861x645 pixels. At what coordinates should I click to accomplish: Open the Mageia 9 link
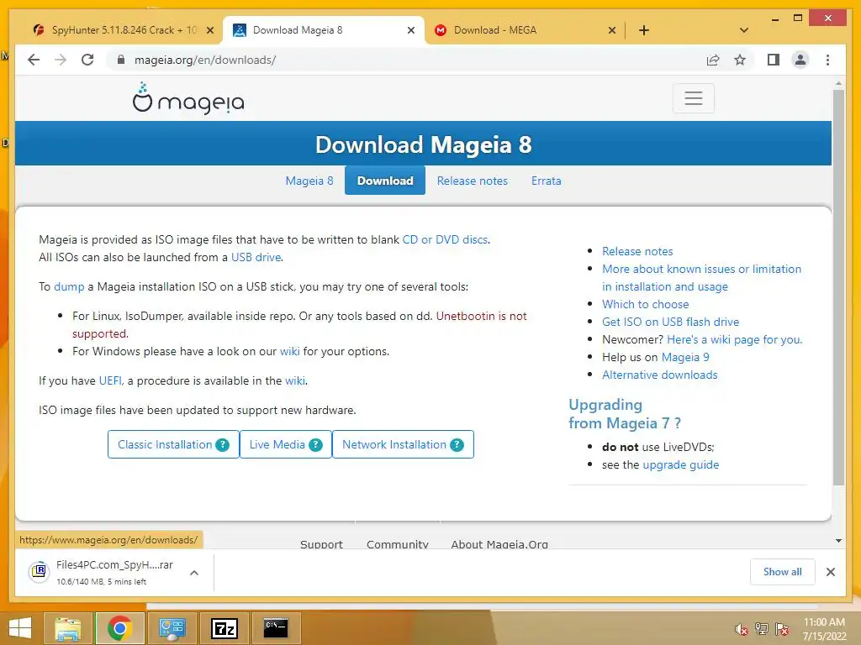click(x=685, y=357)
